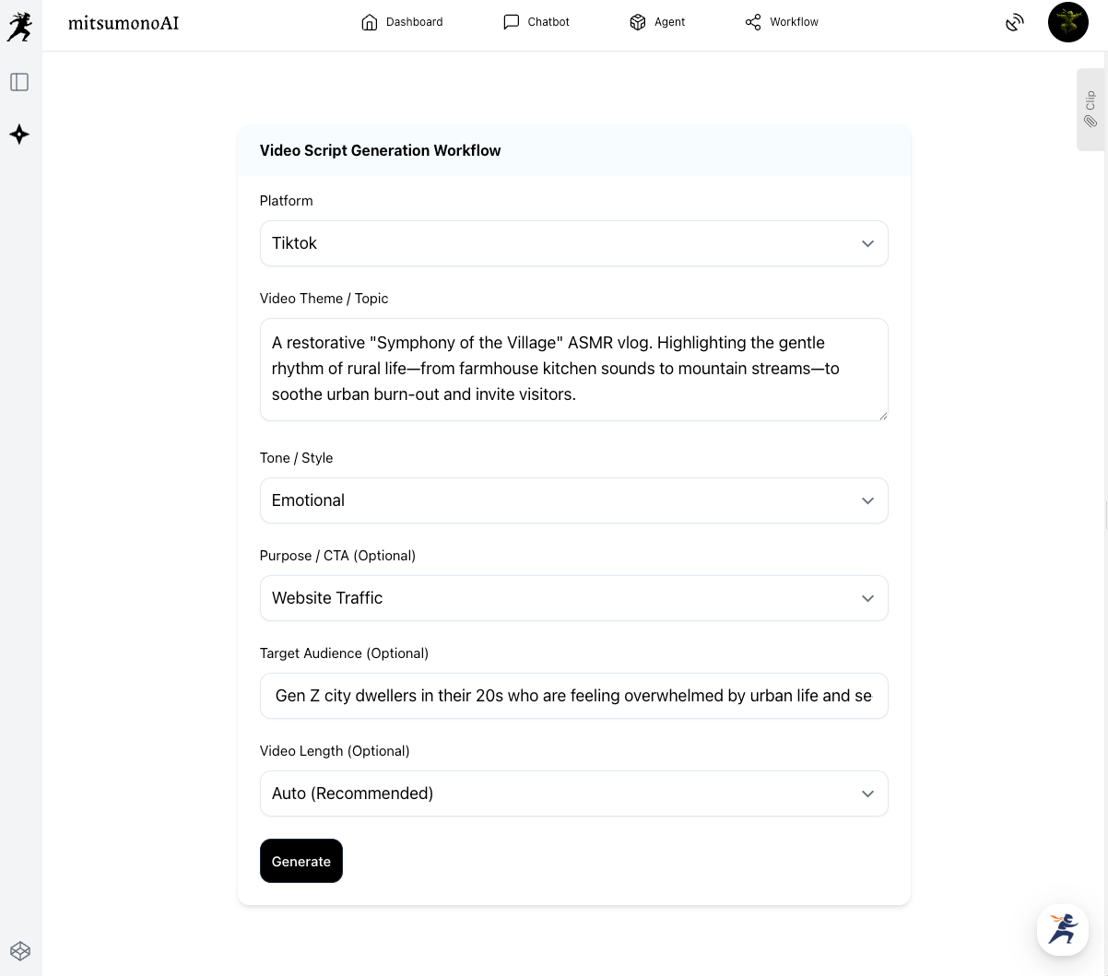Screen dimensions: 1108x976
Task: Click the running ninja logo icon
Action: tap(19, 26)
